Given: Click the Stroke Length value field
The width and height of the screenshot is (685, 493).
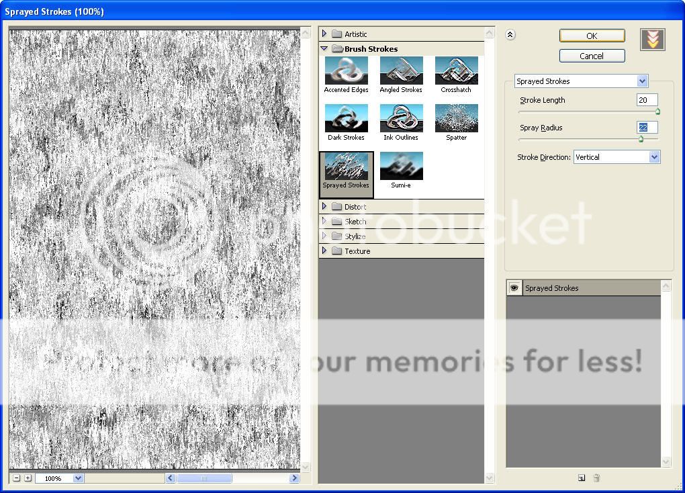Looking at the screenshot, I should click(647, 100).
